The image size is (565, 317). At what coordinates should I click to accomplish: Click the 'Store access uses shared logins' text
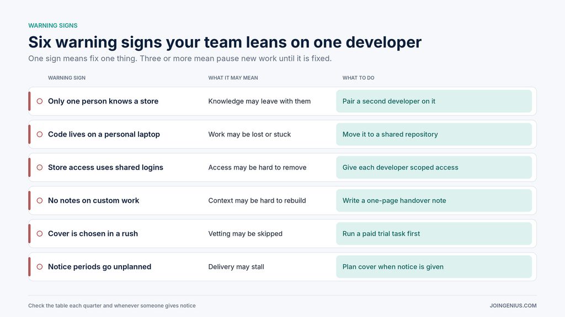[105, 167]
